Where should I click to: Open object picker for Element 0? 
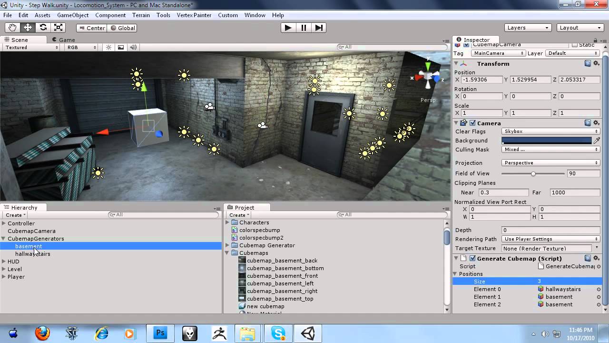599,289
